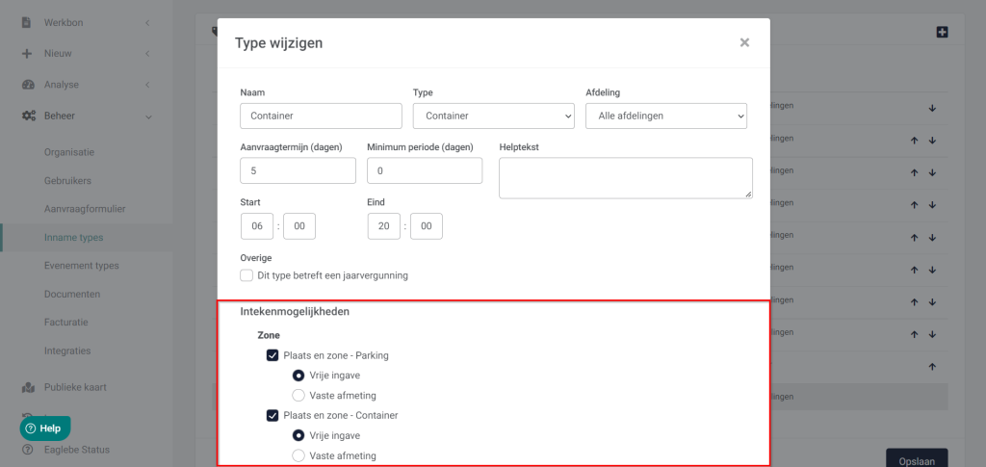
Task: Tick 'Dit type betreft een jaarvergunning' checkbox
Action: point(246,275)
